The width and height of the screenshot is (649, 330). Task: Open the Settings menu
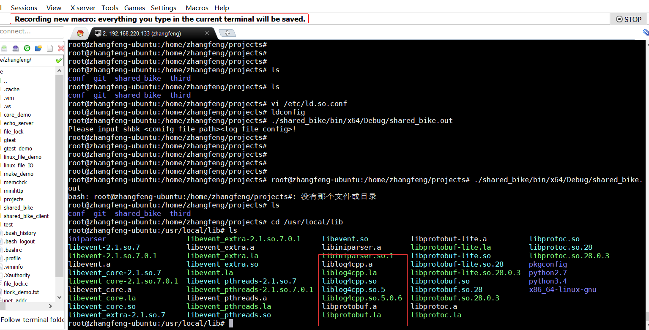pos(163,8)
